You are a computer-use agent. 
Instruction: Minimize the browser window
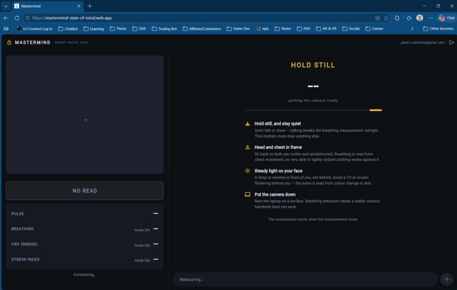(x=424, y=6)
